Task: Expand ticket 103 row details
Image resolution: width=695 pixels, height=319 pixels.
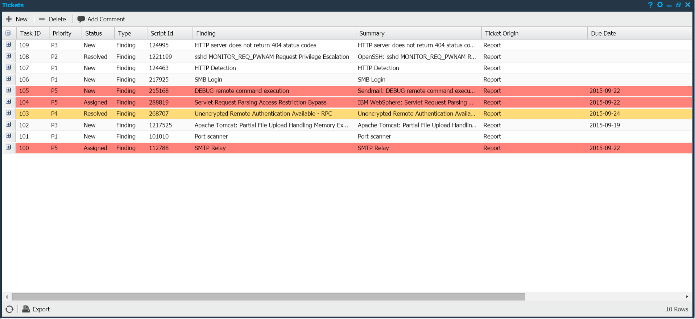Action: [x=8, y=113]
